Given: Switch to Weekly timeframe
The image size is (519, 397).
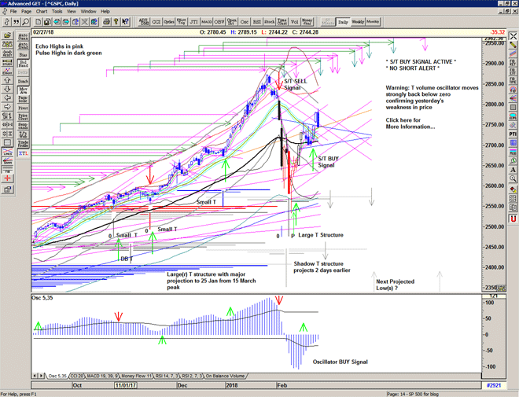Looking at the screenshot, I should tap(358, 22).
